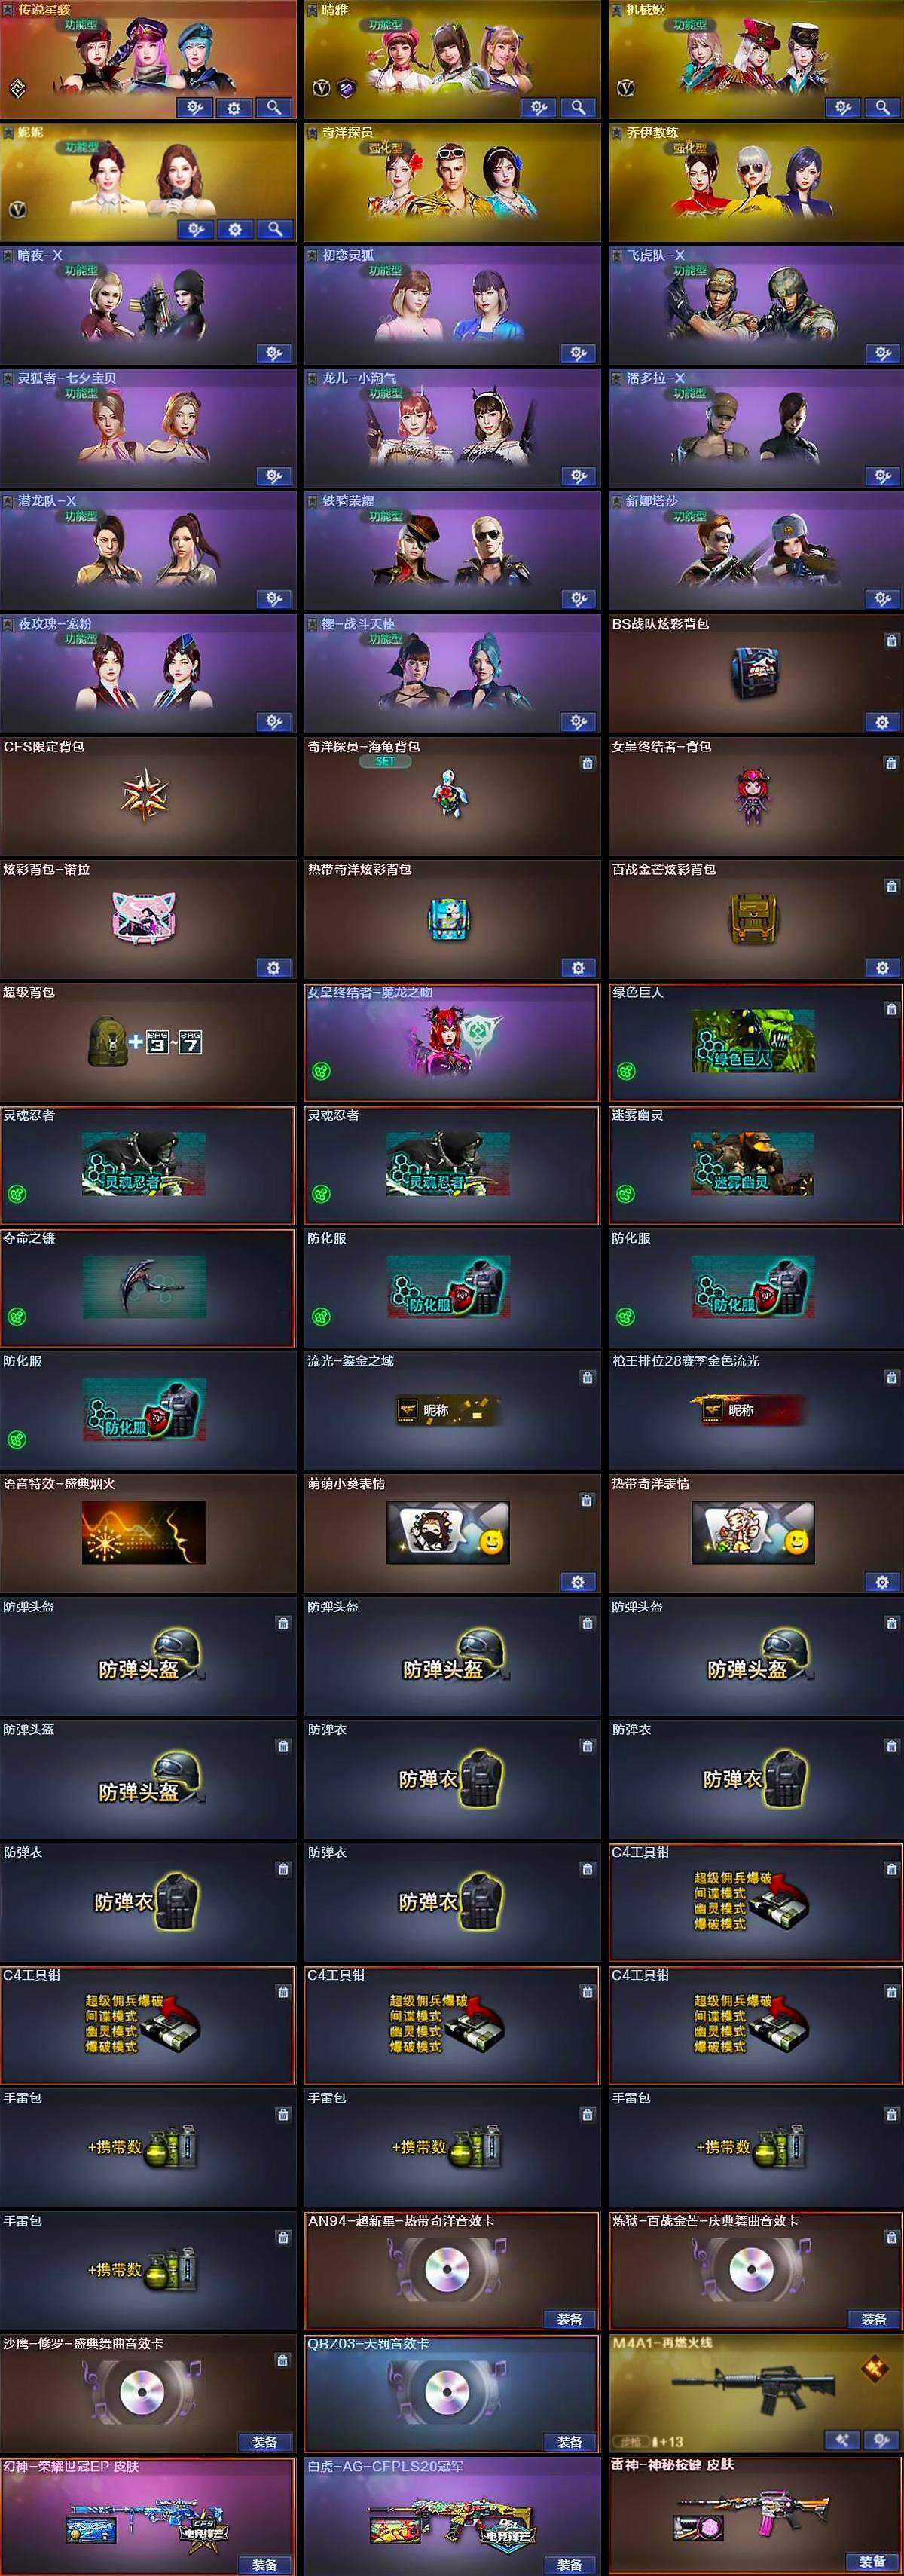The width and height of the screenshot is (904, 2576).
Task: Delete 绿色巨人 using its trash icon
Action: [x=892, y=1009]
